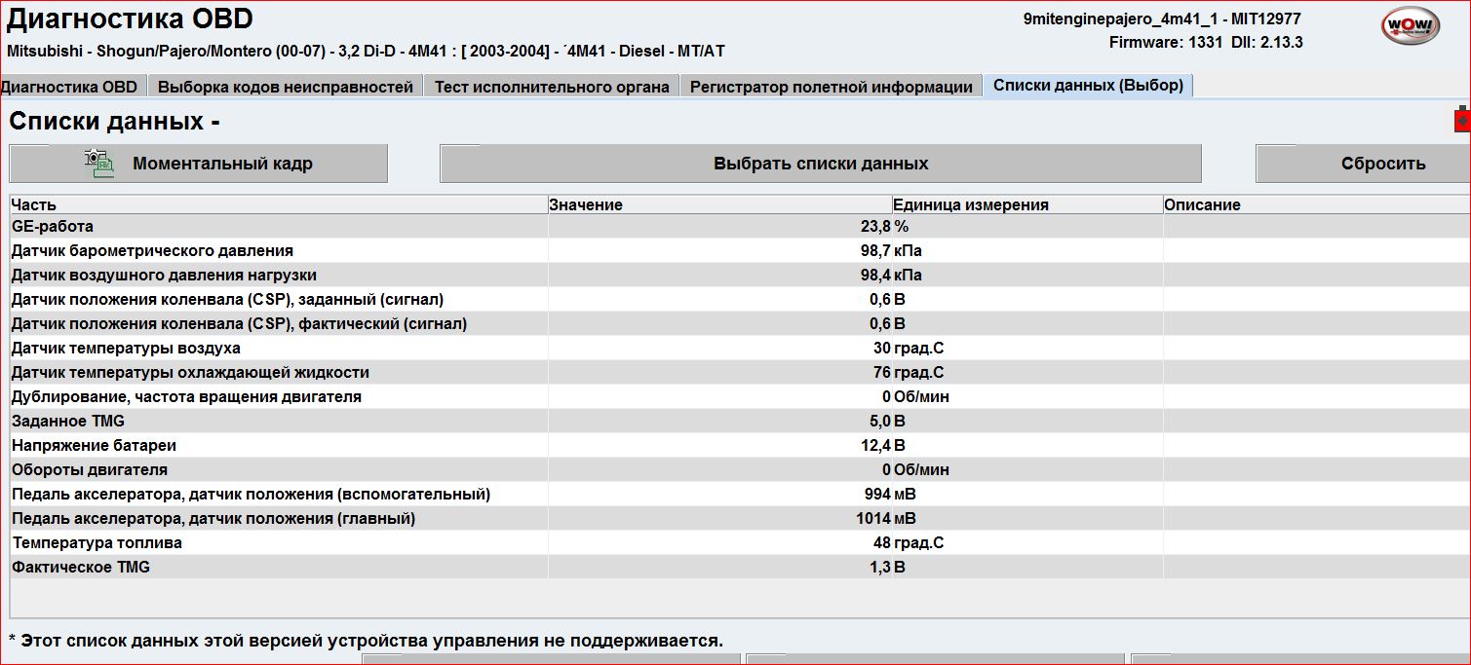This screenshot has height=665, width=1471.
Task: Switch to the Выборка кодов неисправностей tab
Action: pyautogui.click(x=286, y=87)
